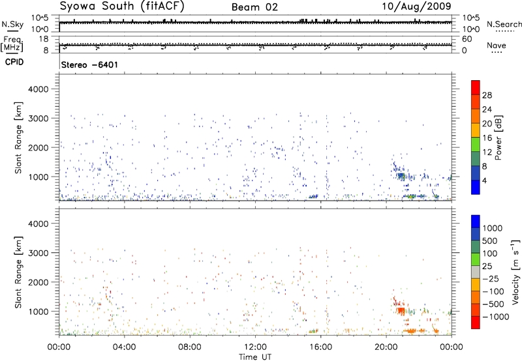
Task: Click the '4000' tick of power panel
Action: tap(38, 89)
